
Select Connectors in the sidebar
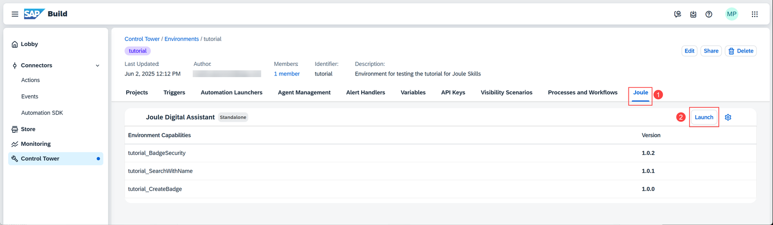tap(37, 65)
